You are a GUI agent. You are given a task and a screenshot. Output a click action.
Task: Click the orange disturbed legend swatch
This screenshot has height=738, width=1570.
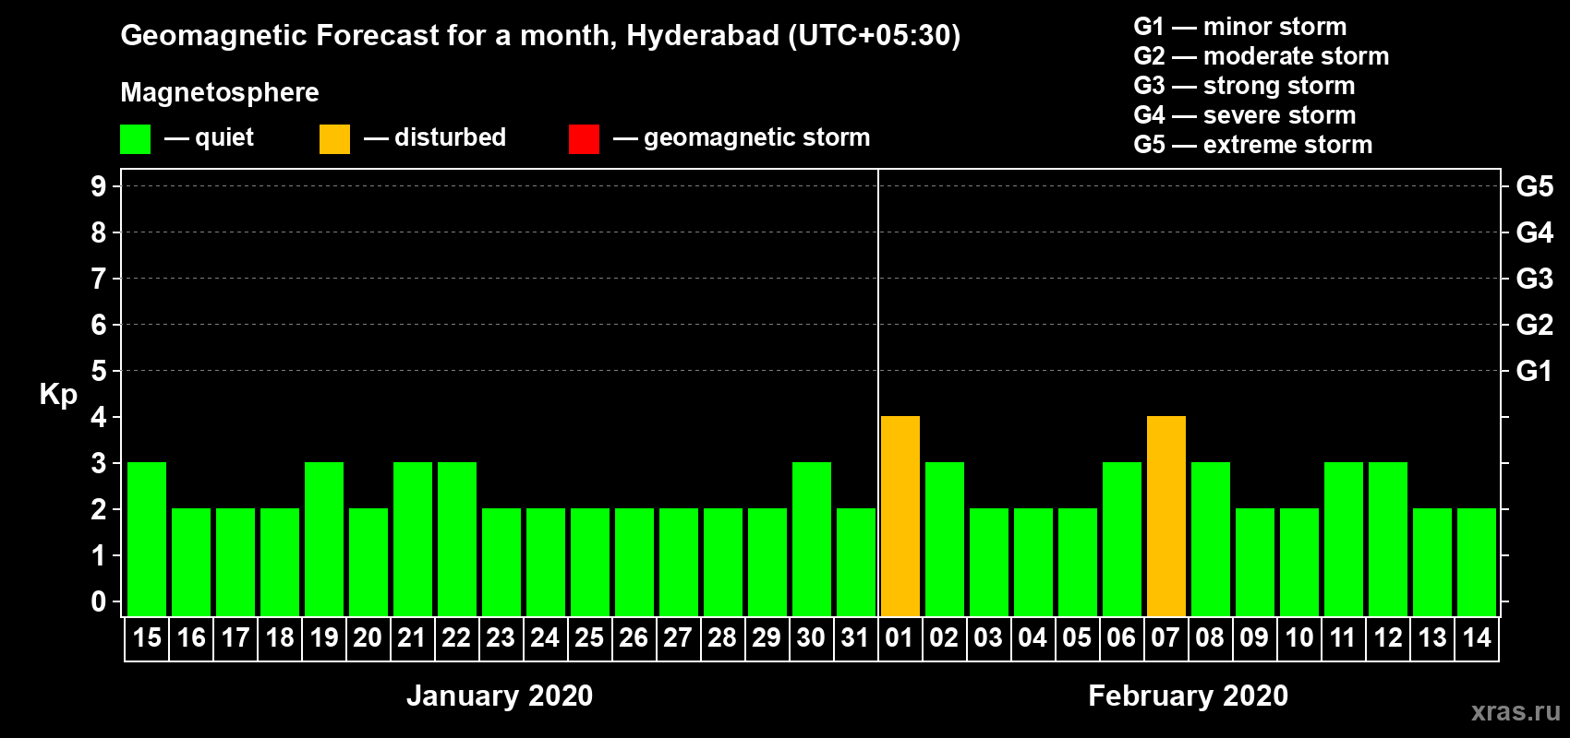coord(335,139)
